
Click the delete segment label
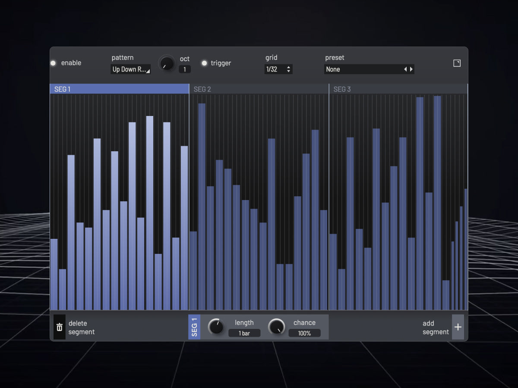(81, 328)
